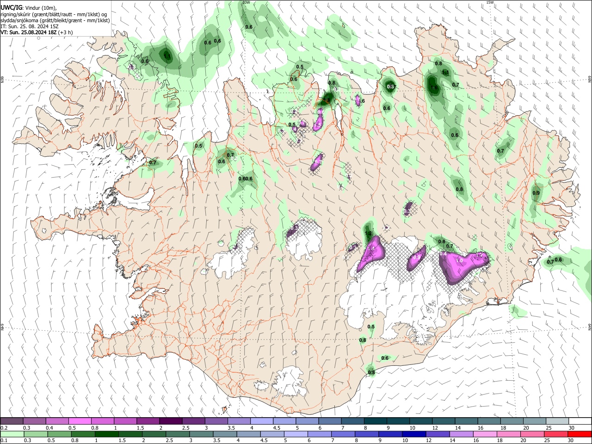Click the '0.37' precipitation value on the map

tap(391, 86)
